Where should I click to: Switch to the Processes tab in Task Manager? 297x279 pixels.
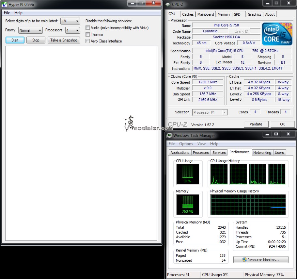coord(201,153)
